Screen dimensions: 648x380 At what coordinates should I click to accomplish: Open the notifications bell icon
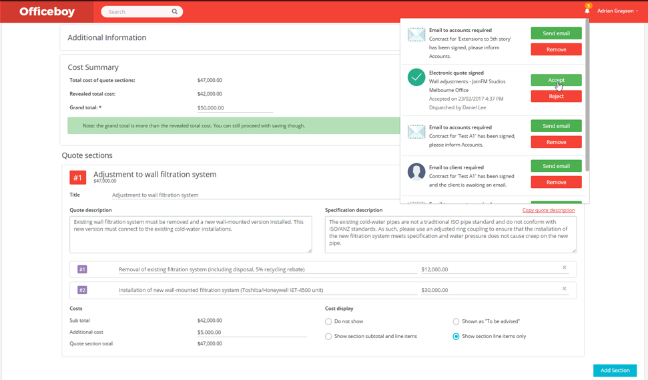(x=587, y=10)
